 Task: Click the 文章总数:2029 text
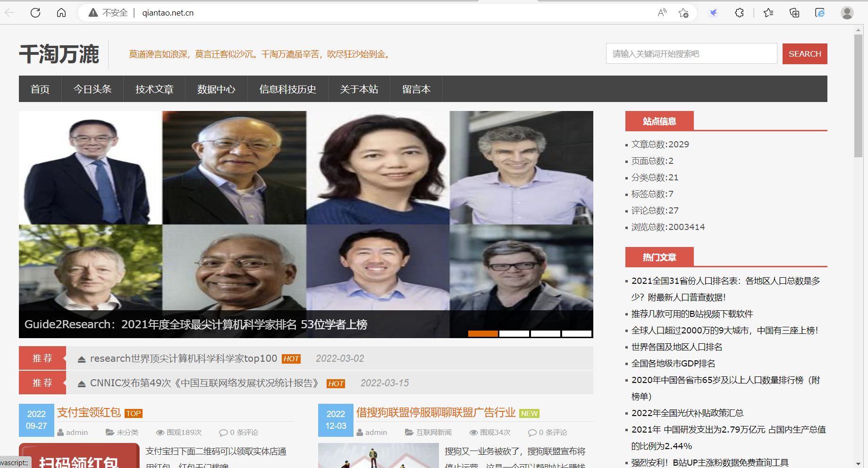(x=660, y=144)
